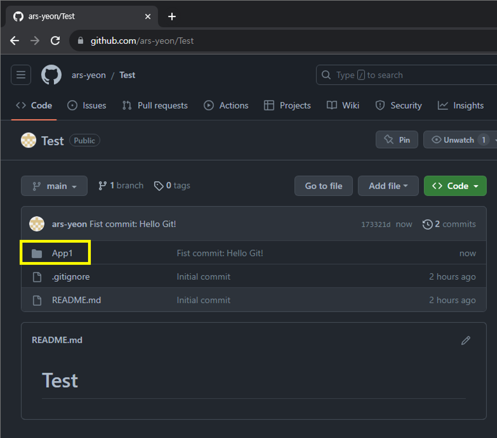This screenshot has height=438, width=497.
Task: Open the Actions tab
Action: (226, 105)
